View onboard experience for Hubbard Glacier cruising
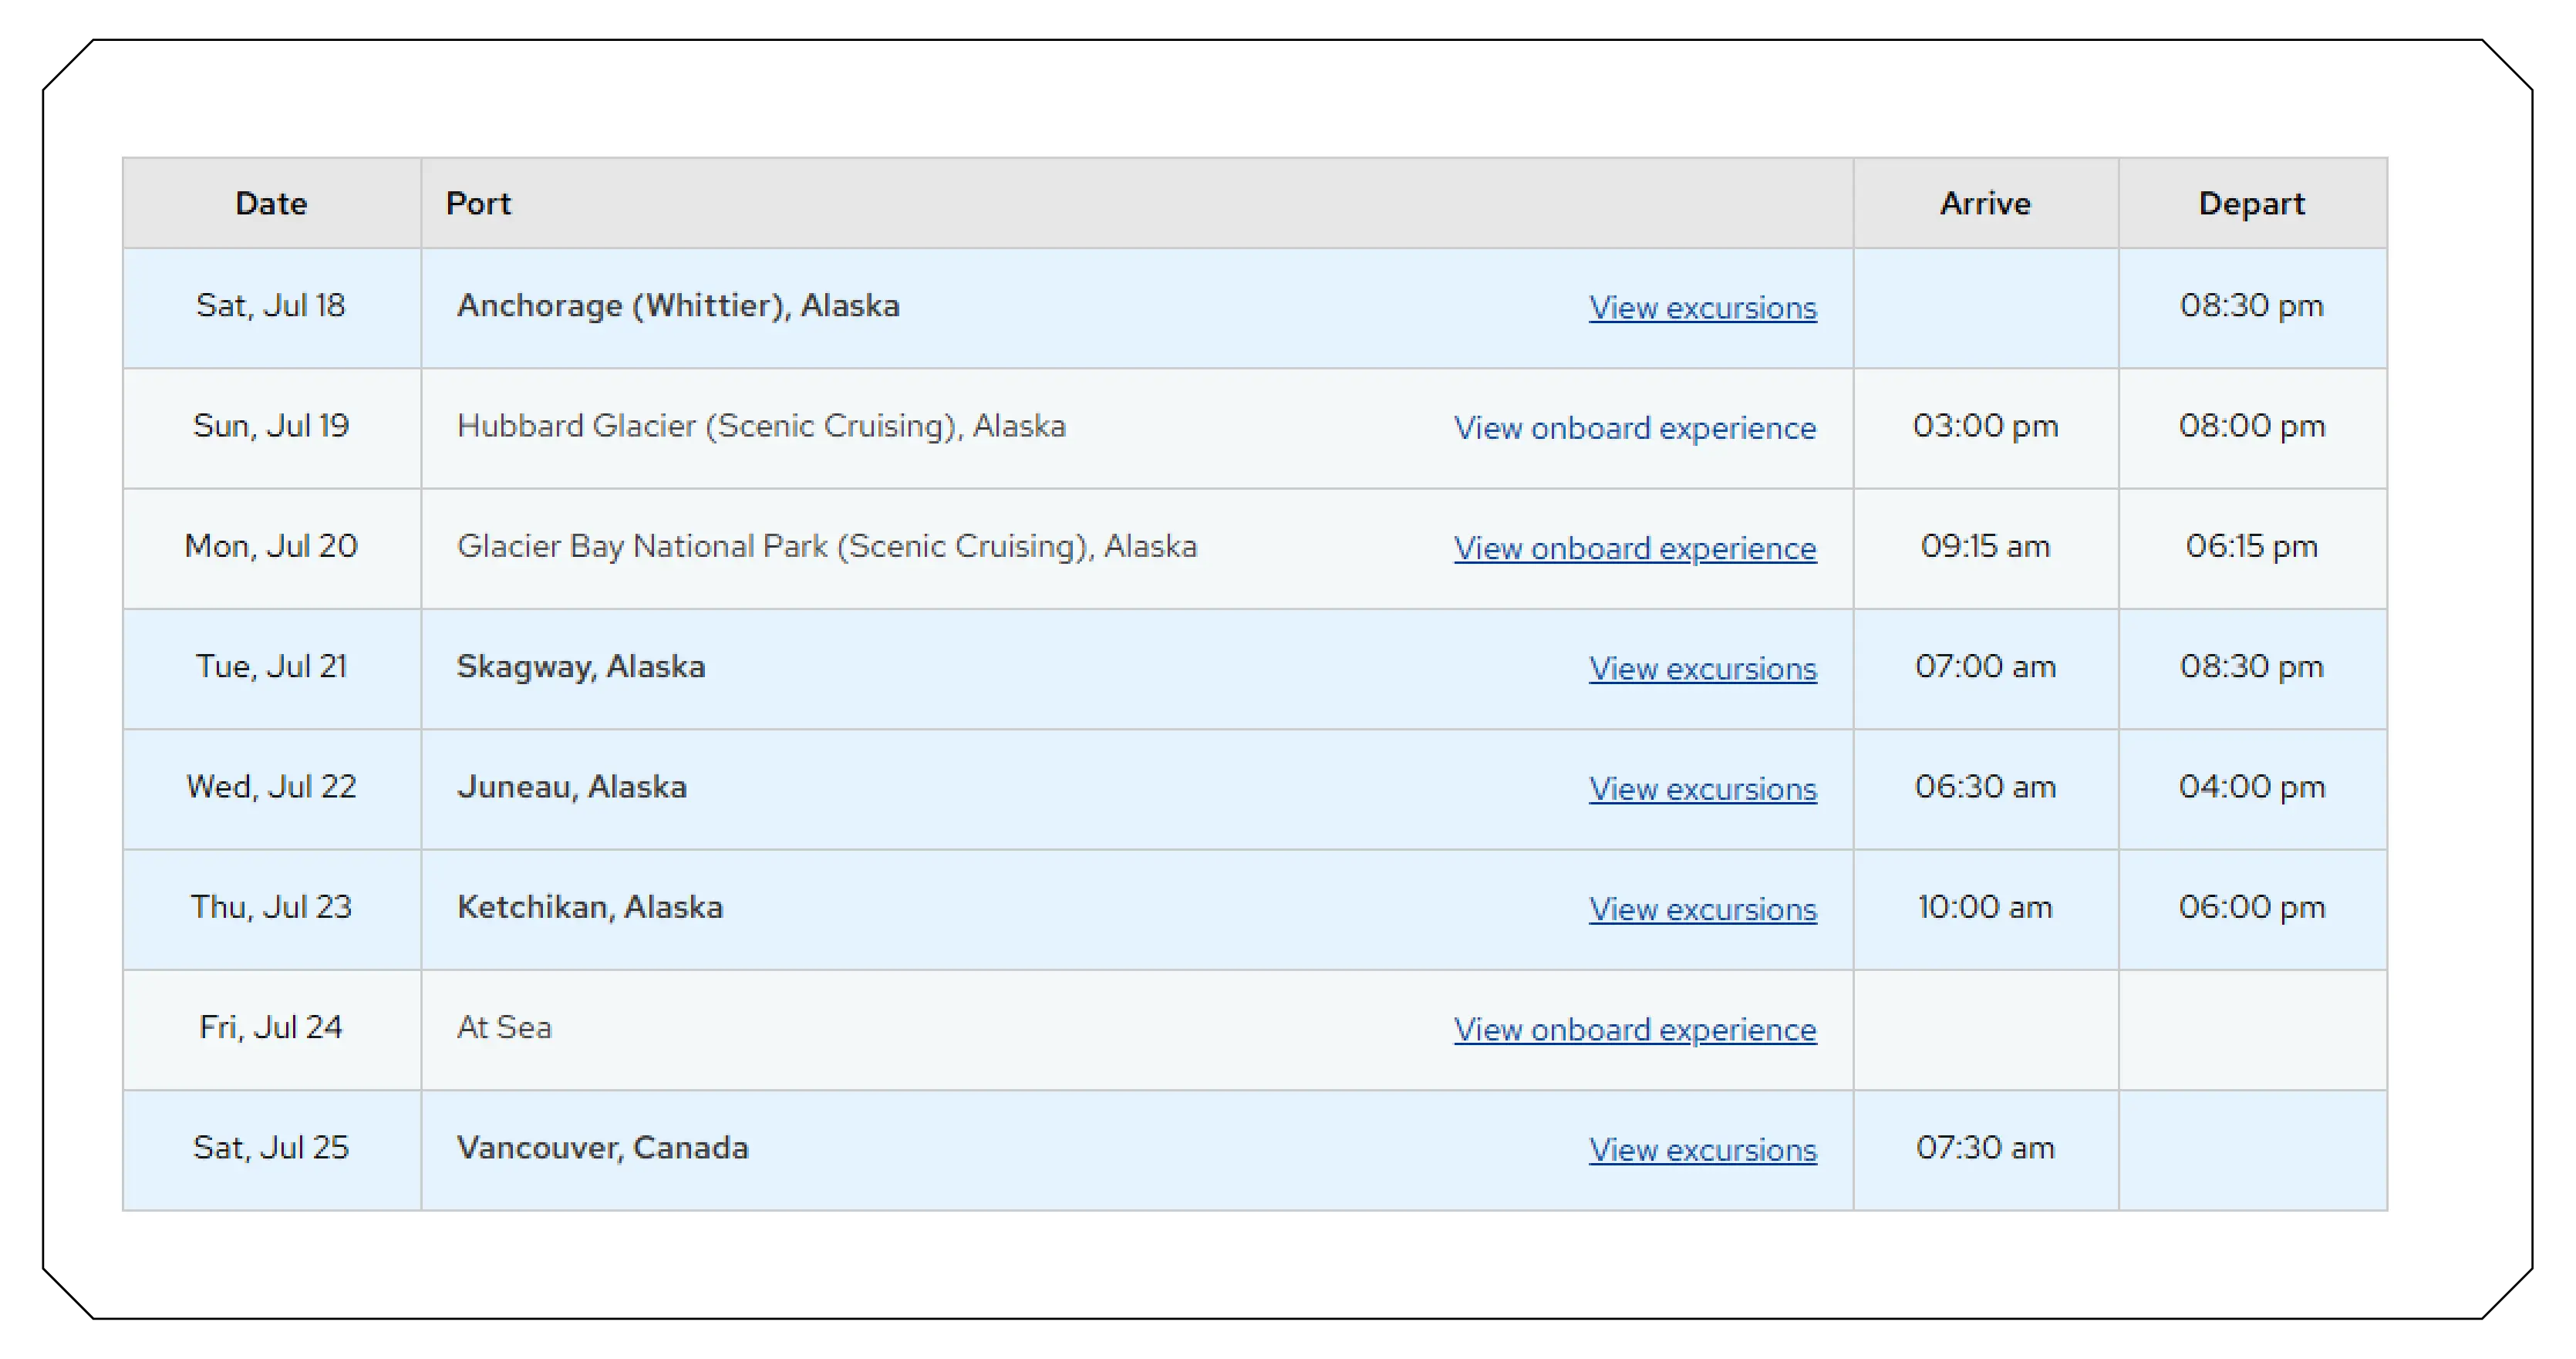2576x1359 pixels. [x=1635, y=428]
